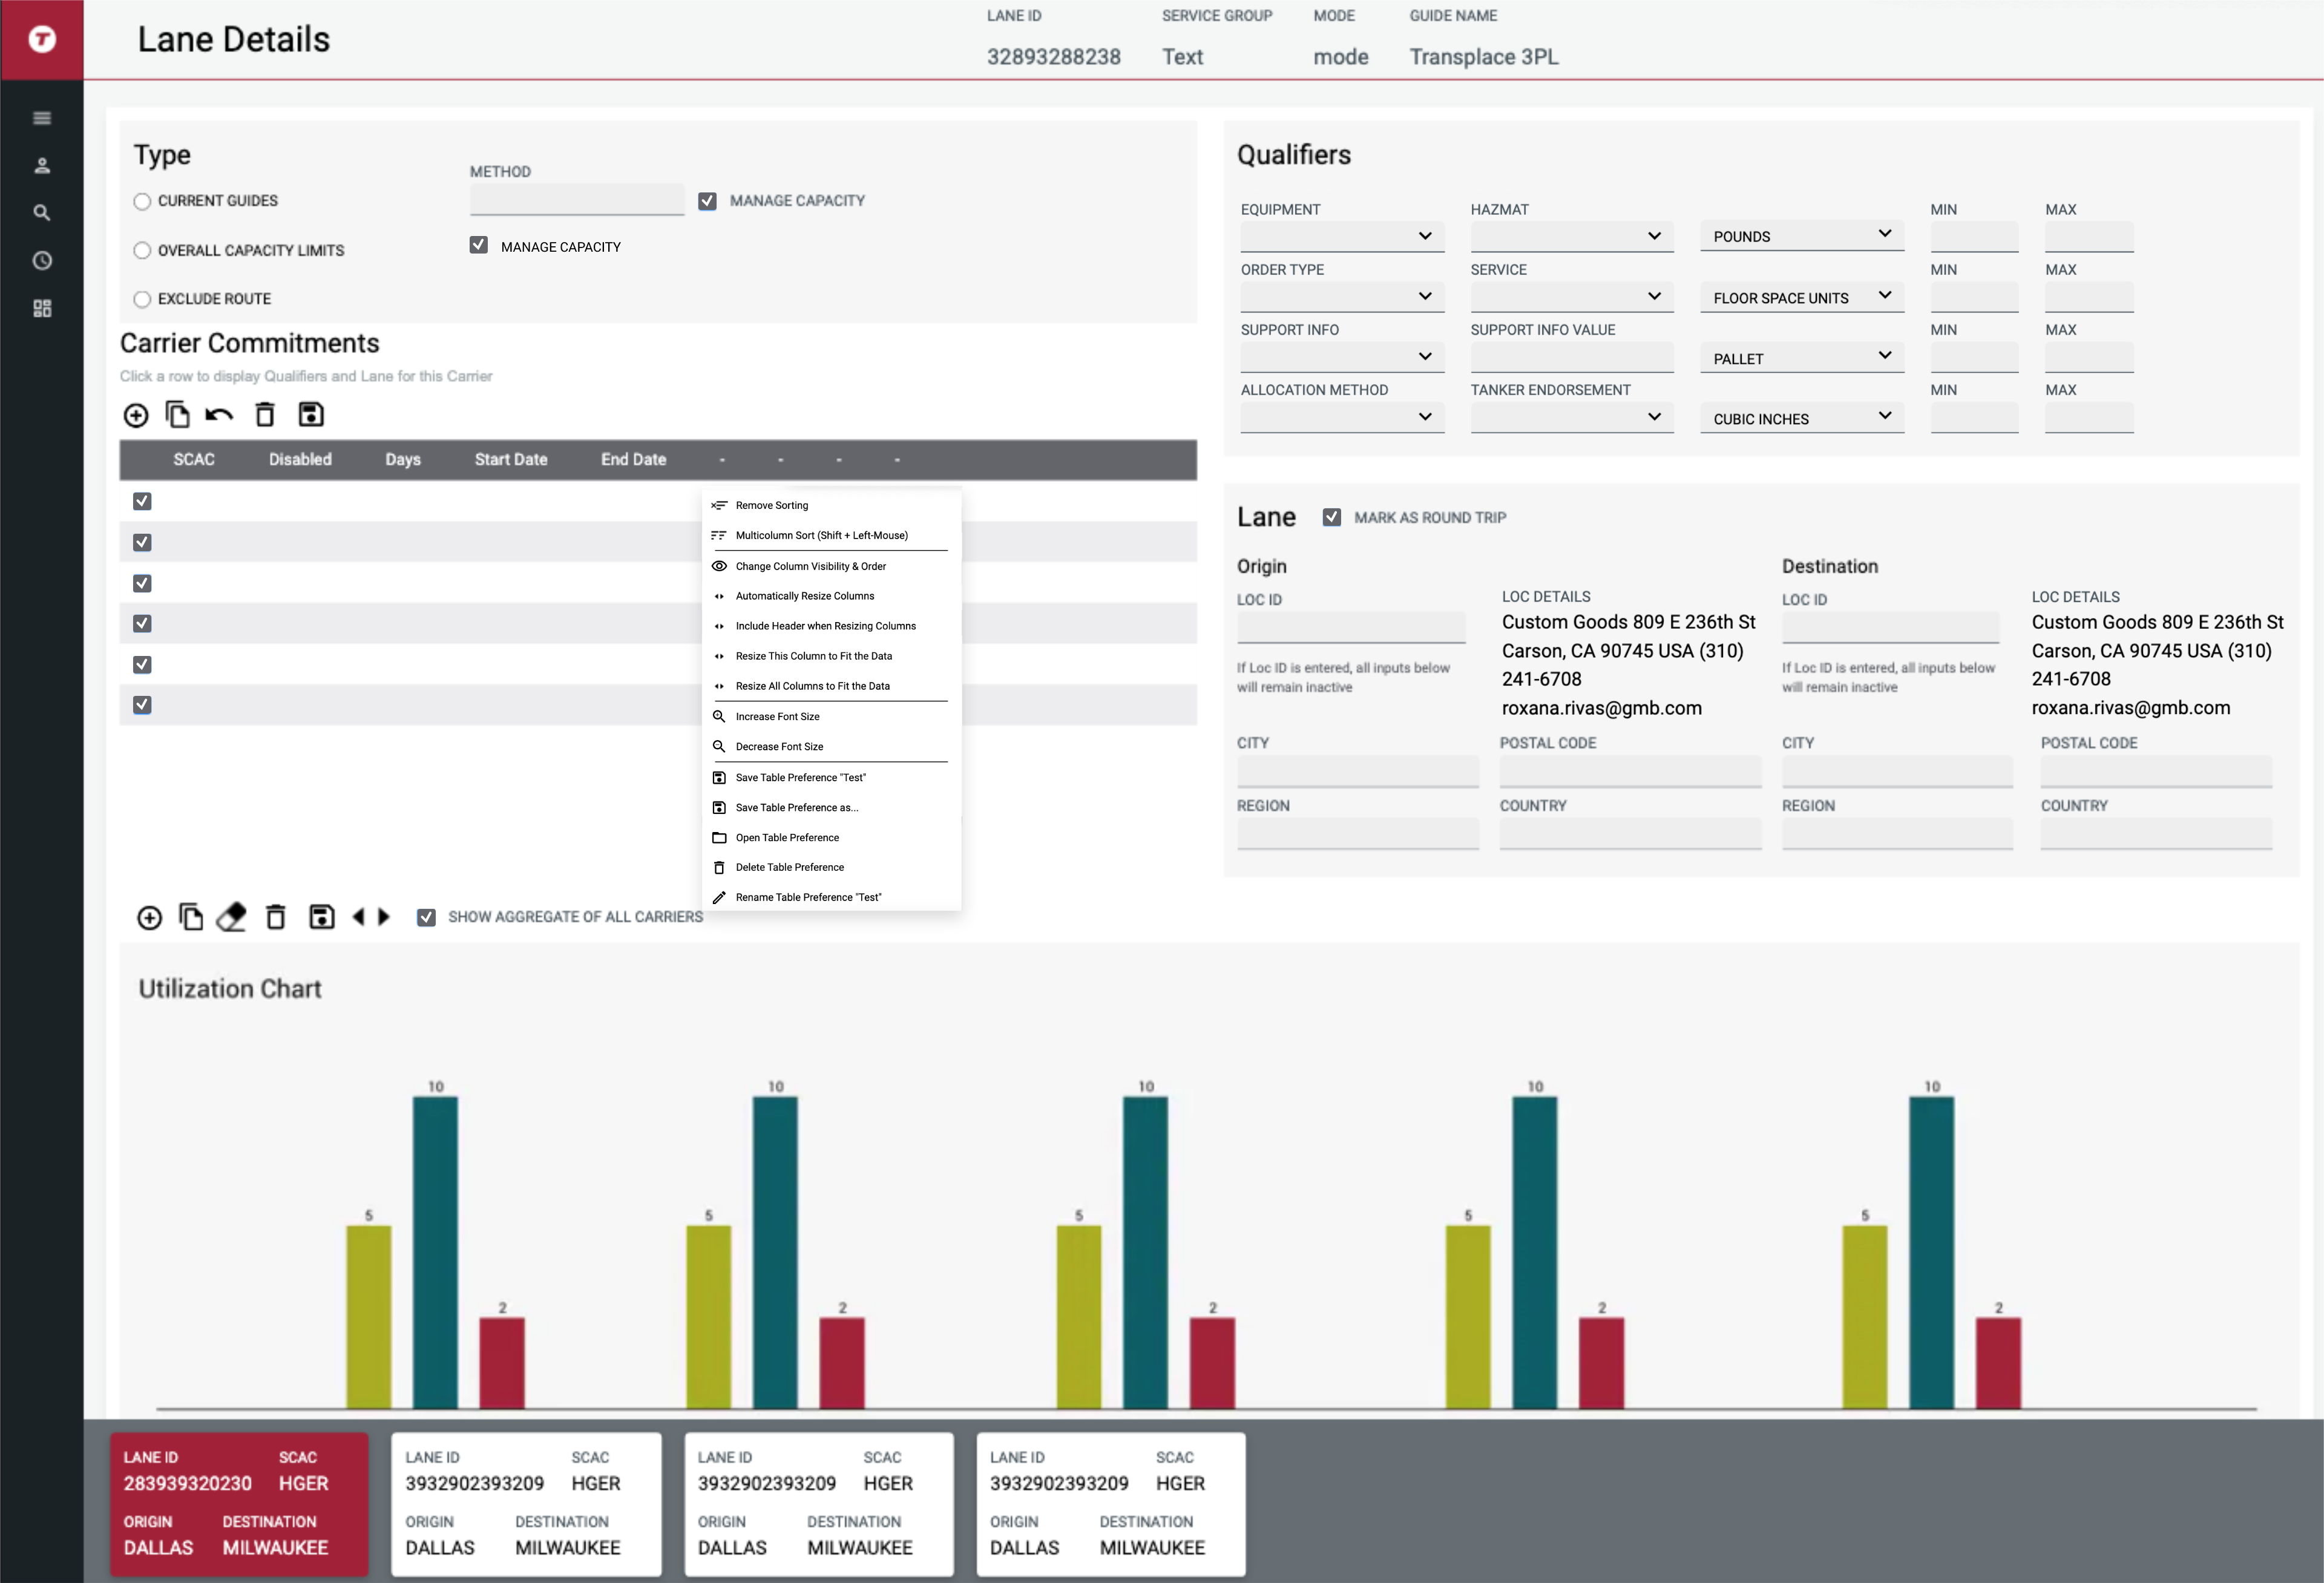This screenshot has height=1583, width=2324.
Task: Copy carrier commitment row icon
Action: [178, 414]
